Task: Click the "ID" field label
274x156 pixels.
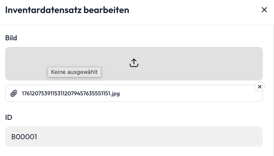Action: [x=9, y=118]
